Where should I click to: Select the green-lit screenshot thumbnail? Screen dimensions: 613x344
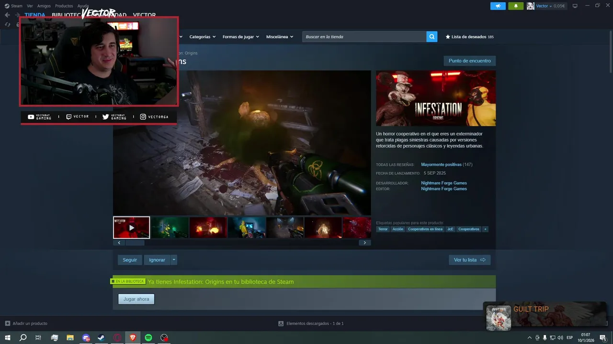(170, 227)
